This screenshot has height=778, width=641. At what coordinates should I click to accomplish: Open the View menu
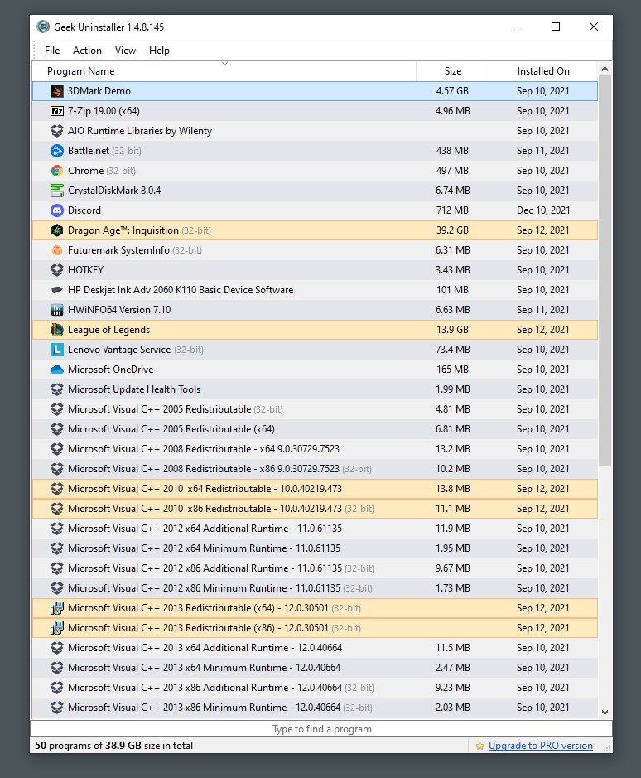(x=125, y=50)
